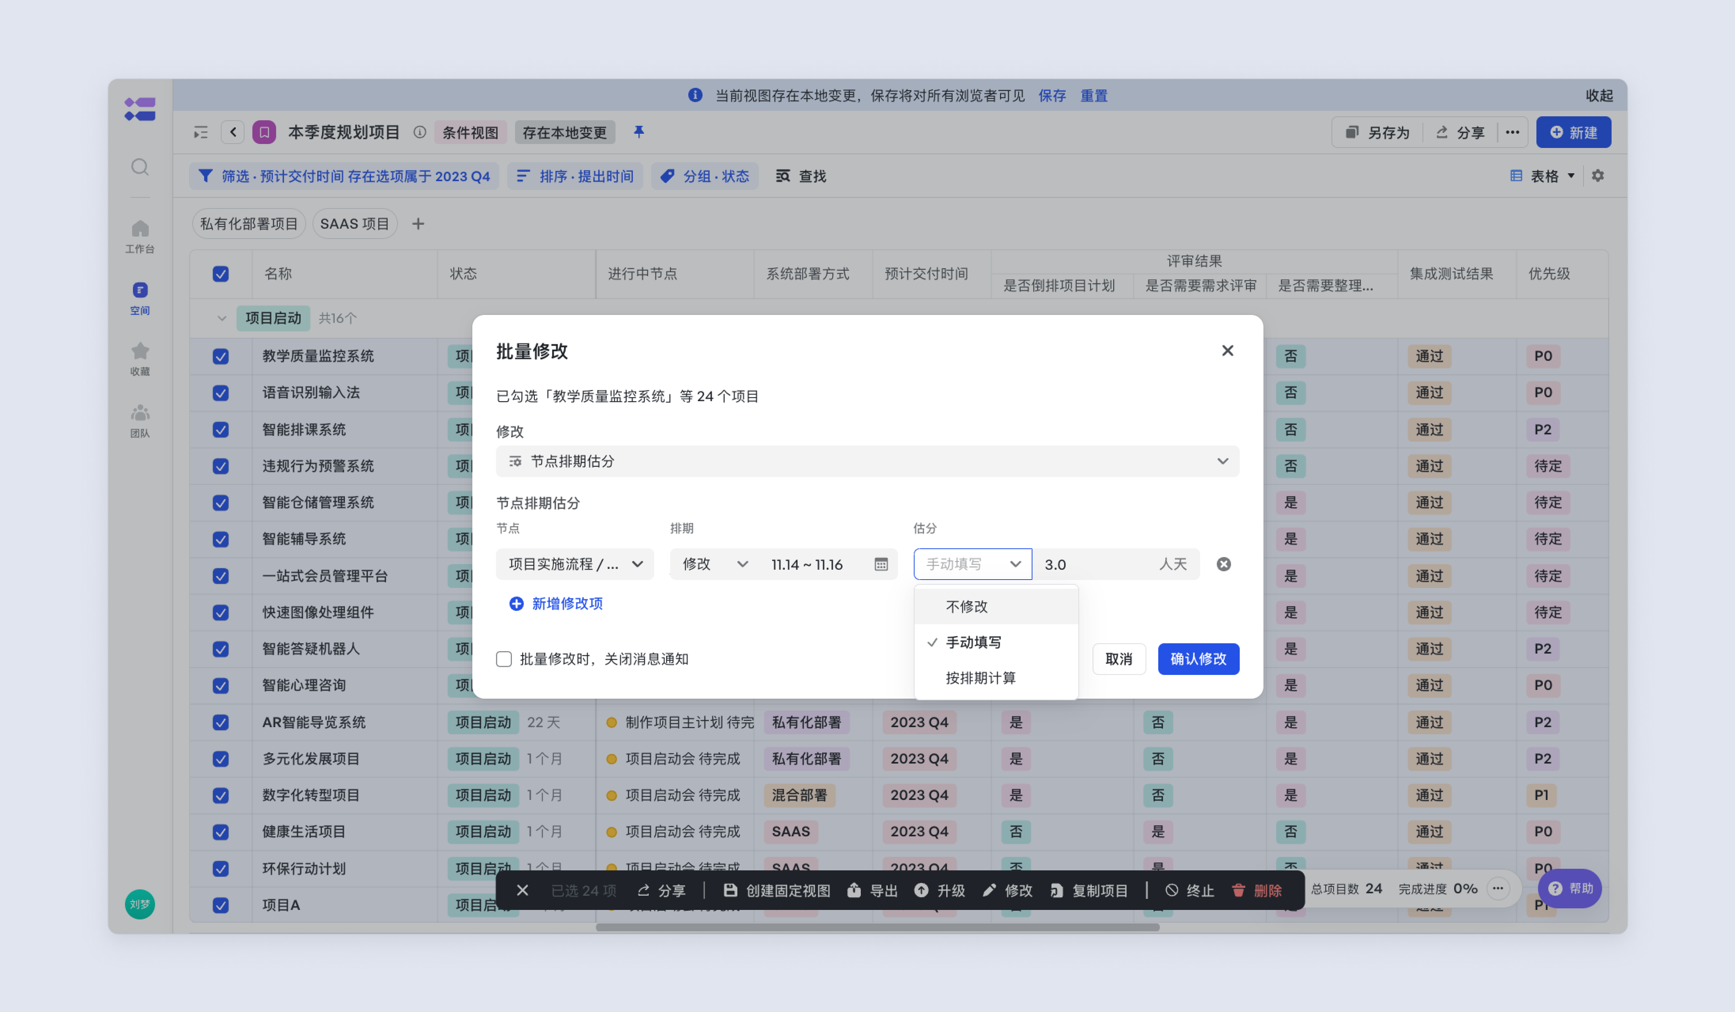The height and width of the screenshot is (1012, 1735).
Task: Uncheck the 违规行为预警系统 row checkbox
Action: pyautogui.click(x=220, y=466)
